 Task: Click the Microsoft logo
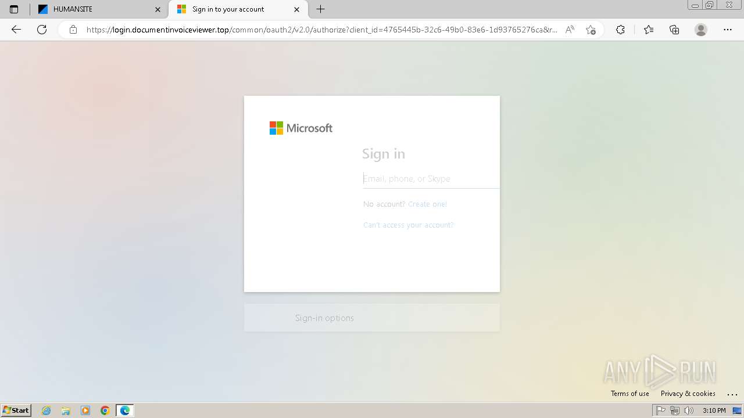(x=301, y=128)
